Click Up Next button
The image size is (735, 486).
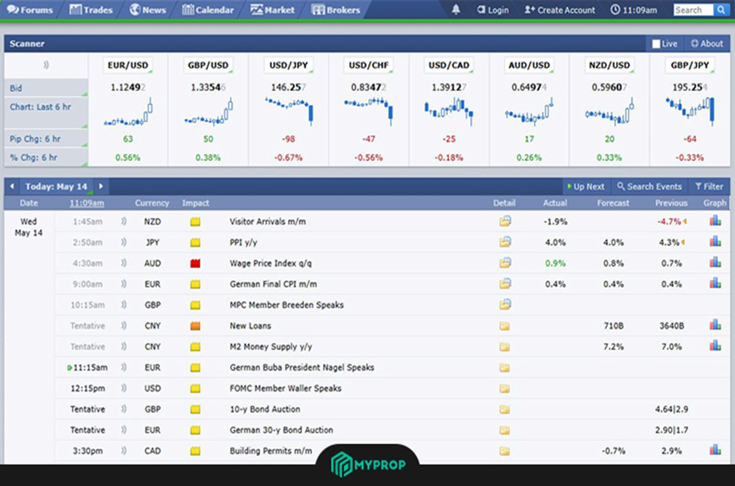(586, 187)
